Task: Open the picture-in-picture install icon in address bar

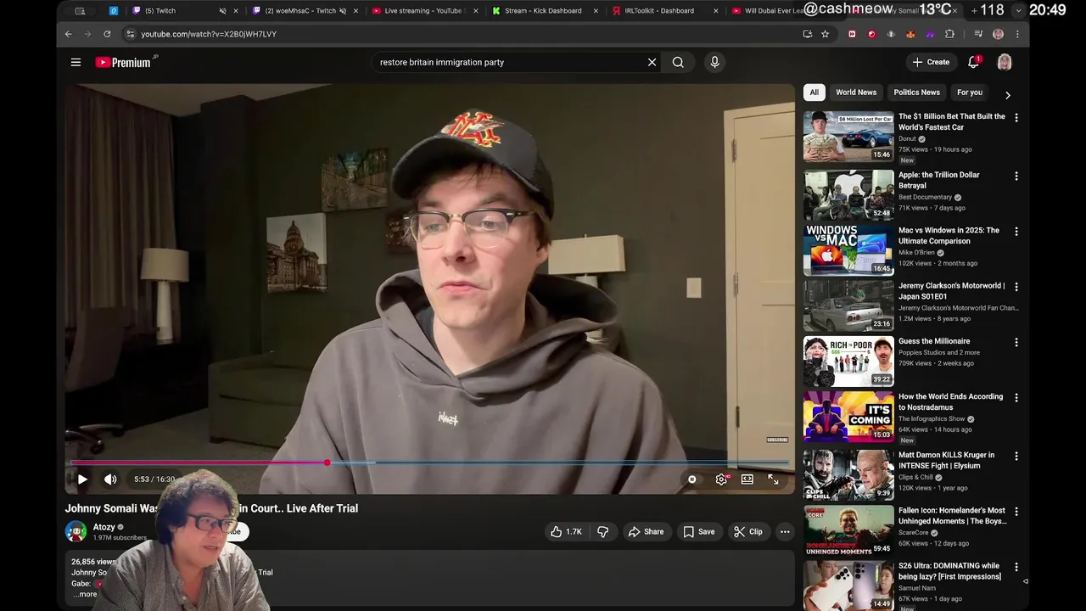Action: [x=807, y=34]
